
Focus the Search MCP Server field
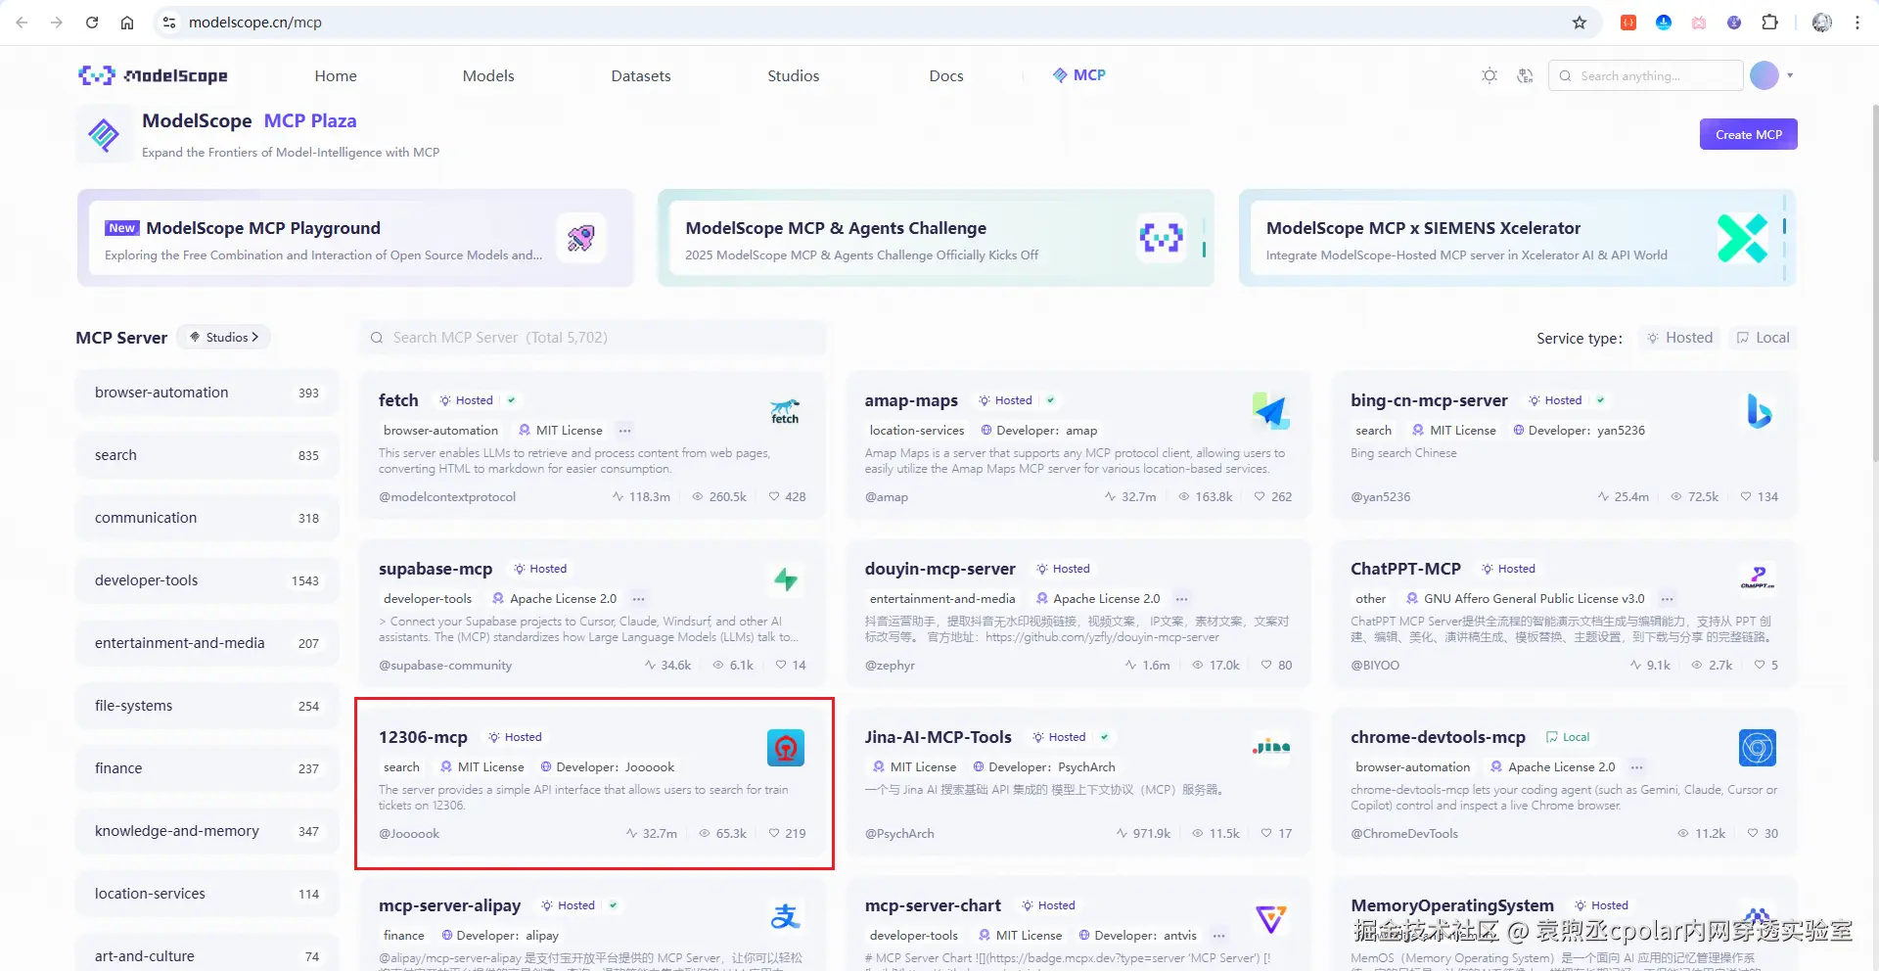coord(593,338)
